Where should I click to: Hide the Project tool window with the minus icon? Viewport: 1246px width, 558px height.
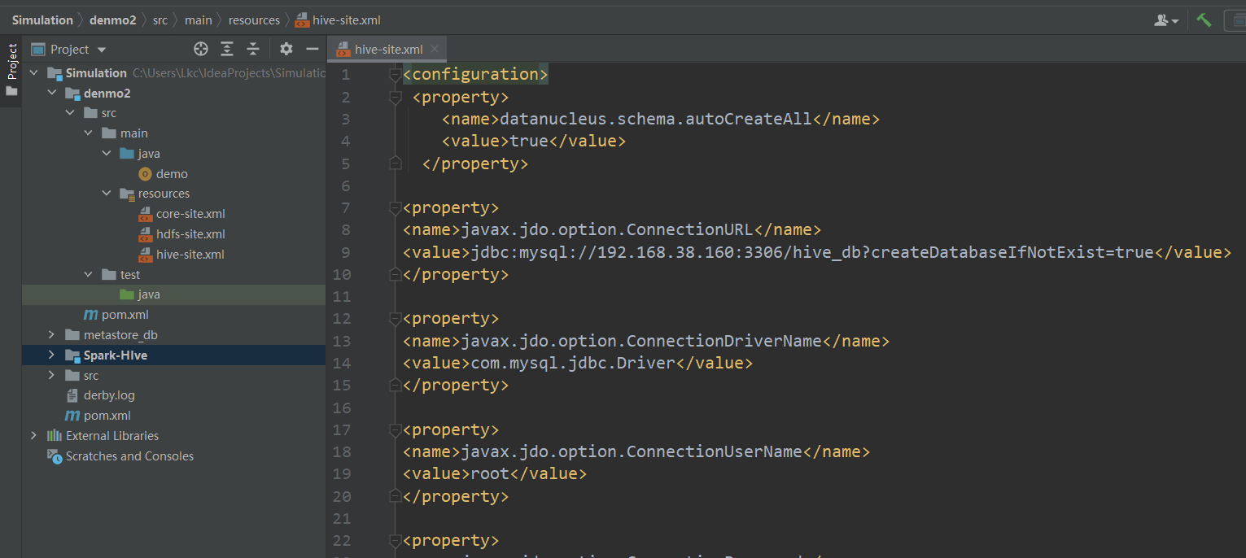(x=312, y=49)
